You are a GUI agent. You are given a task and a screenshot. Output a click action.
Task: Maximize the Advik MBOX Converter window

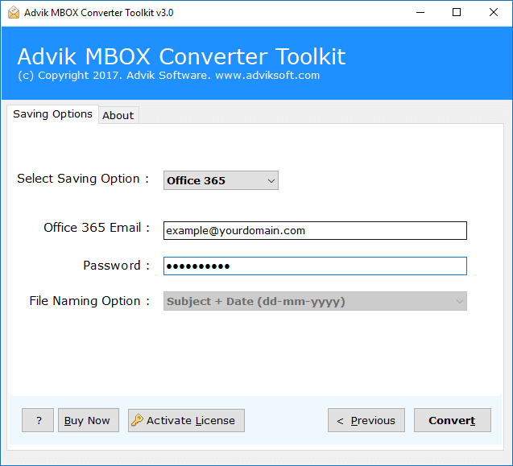(x=457, y=12)
